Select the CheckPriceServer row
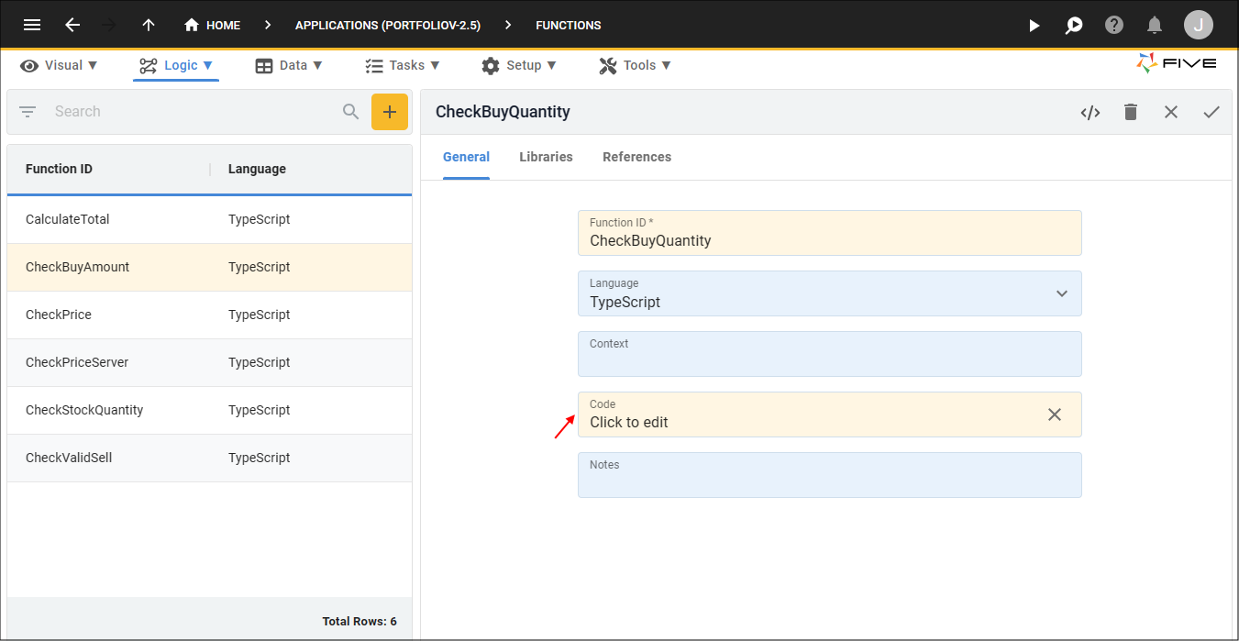1239x641 pixels. (209, 362)
